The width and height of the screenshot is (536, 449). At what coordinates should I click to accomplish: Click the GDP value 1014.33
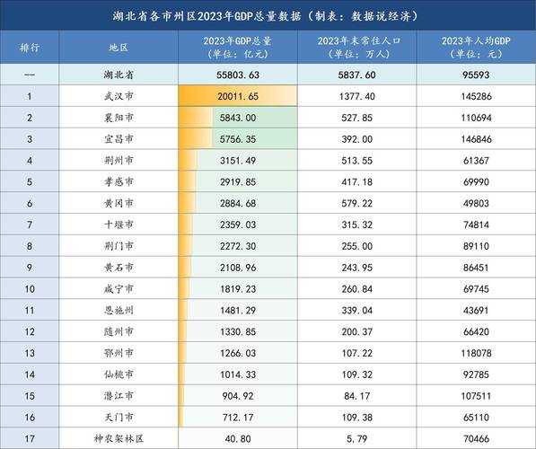coord(238,374)
